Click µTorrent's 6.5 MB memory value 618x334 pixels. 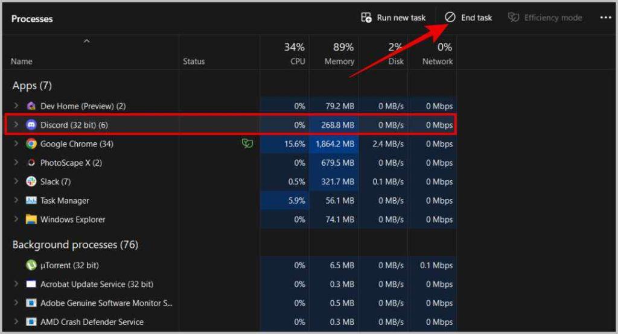(x=342, y=265)
